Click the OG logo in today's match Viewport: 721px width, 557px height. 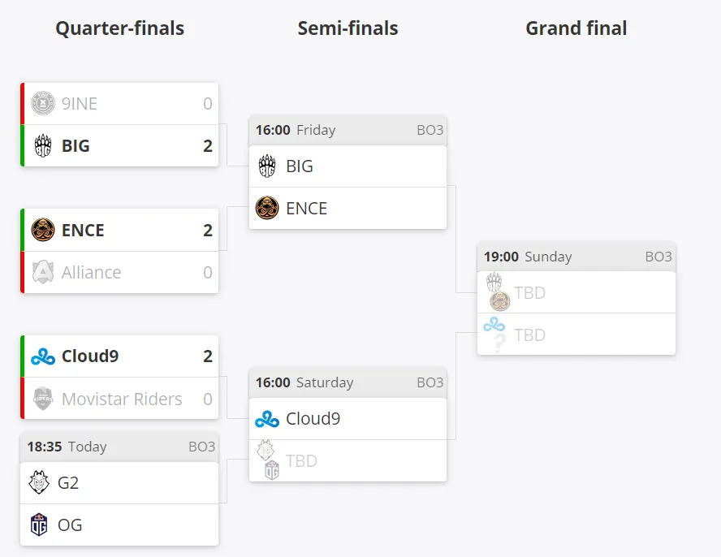point(39,525)
